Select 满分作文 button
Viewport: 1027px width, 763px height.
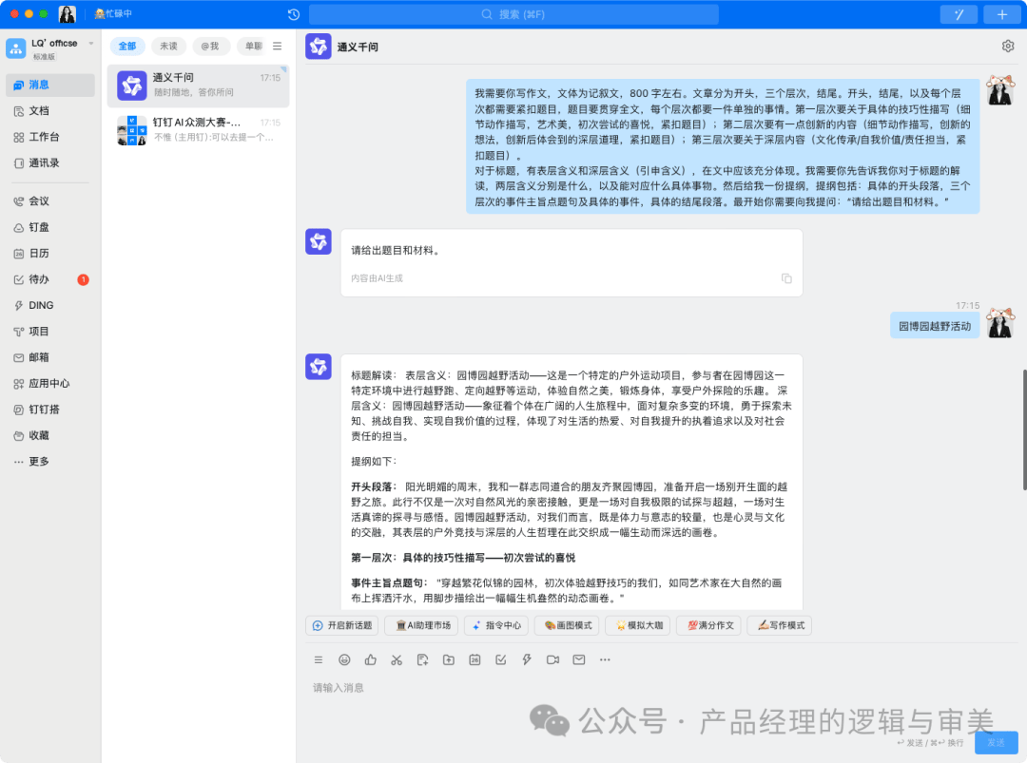pyautogui.click(x=709, y=625)
